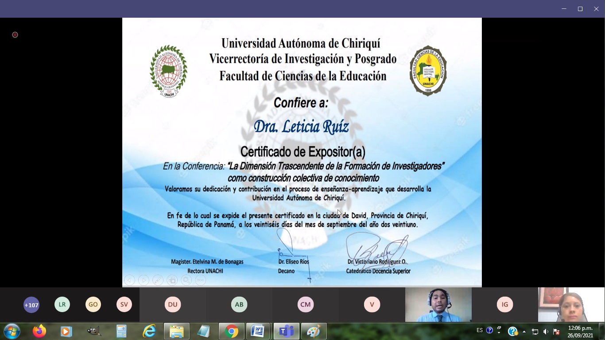
Task: Launch Firefox from the taskbar
Action: (39, 331)
